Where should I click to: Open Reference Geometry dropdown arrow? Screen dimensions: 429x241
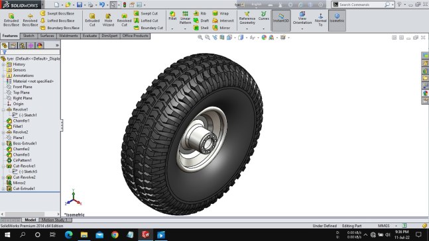(247, 28)
